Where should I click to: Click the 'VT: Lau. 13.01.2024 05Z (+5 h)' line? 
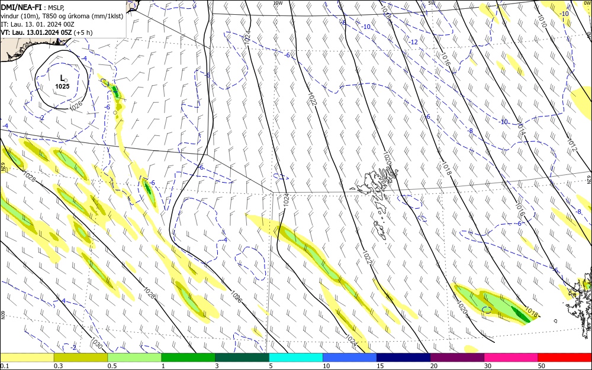tap(46, 33)
